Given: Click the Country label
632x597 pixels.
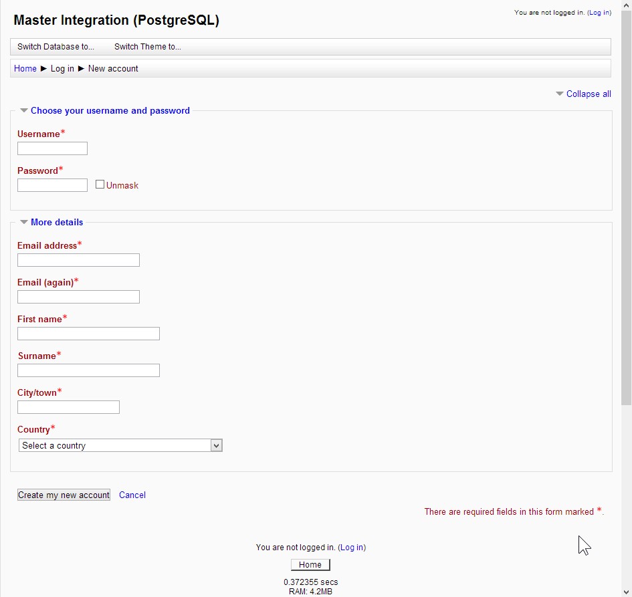Looking at the screenshot, I should pos(33,429).
